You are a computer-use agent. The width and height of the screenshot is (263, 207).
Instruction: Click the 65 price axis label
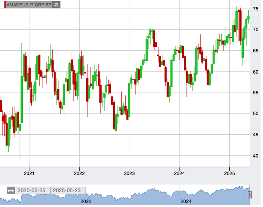point(256,51)
